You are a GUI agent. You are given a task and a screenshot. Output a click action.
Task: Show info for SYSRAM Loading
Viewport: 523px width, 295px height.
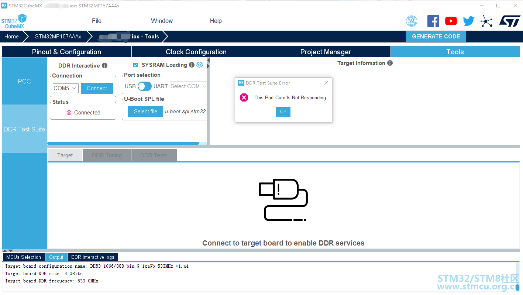(x=192, y=65)
